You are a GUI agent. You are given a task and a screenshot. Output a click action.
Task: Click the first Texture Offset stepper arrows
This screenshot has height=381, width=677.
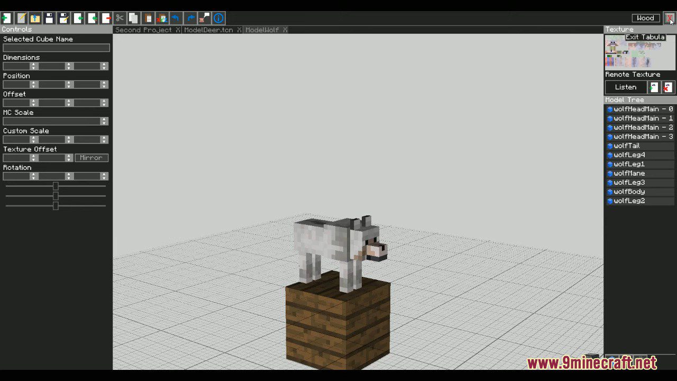(34, 158)
